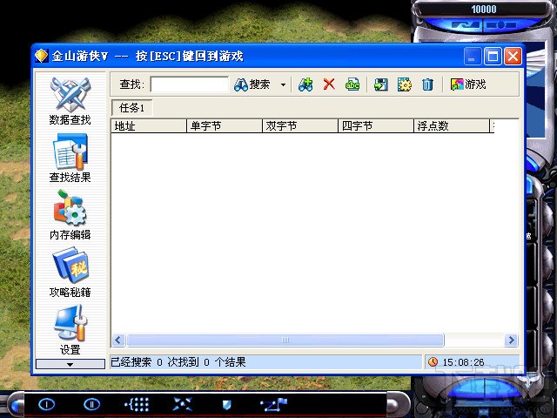Click the game bar scatter units icon

(183, 404)
